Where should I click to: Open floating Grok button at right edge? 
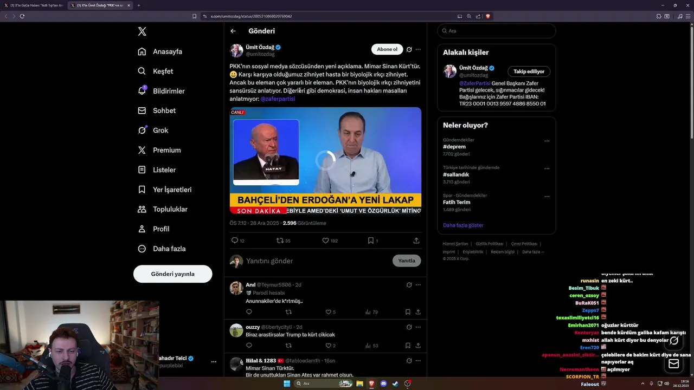[x=674, y=340]
